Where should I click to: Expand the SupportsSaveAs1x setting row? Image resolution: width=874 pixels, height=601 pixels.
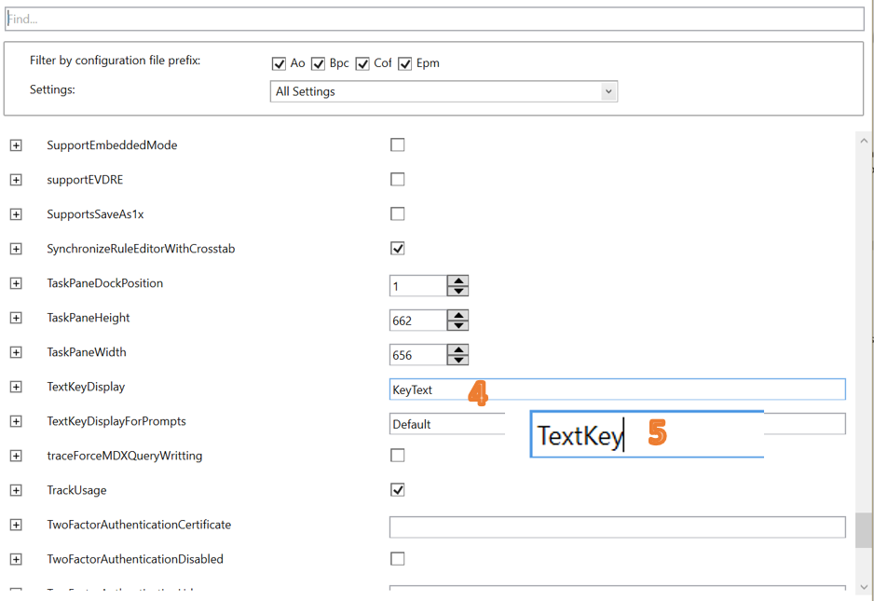click(16, 214)
